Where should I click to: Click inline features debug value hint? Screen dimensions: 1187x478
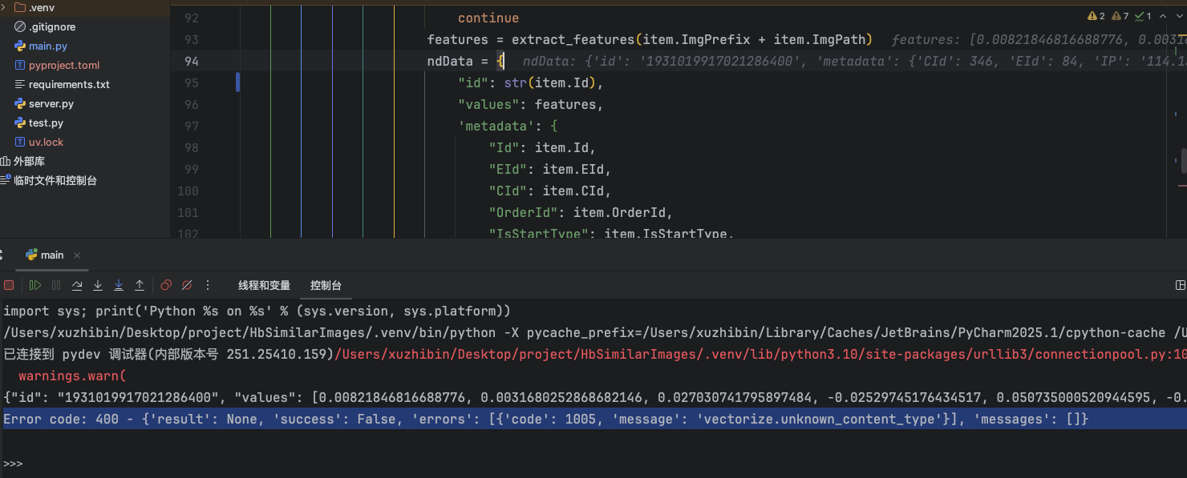click(1039, 40)
